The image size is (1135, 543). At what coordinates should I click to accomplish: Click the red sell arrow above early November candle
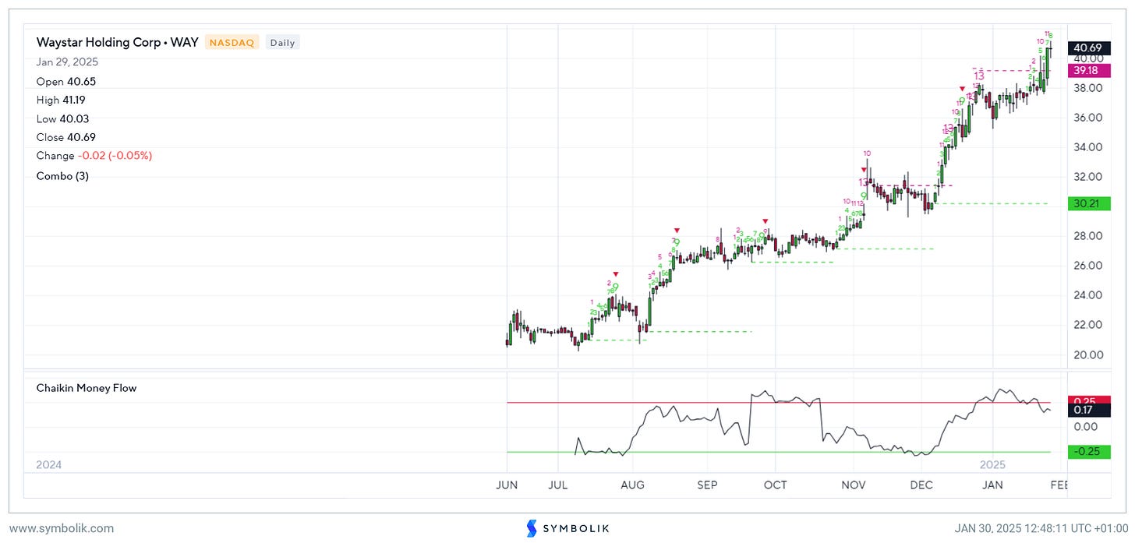pyautogui.click(x=863, y=169)
